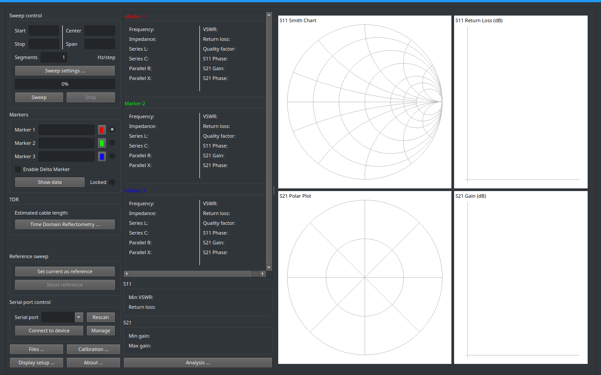601x375 pixels.
Task: Open the About dialog
Action: pyautogui.click(x=93, y=363)
